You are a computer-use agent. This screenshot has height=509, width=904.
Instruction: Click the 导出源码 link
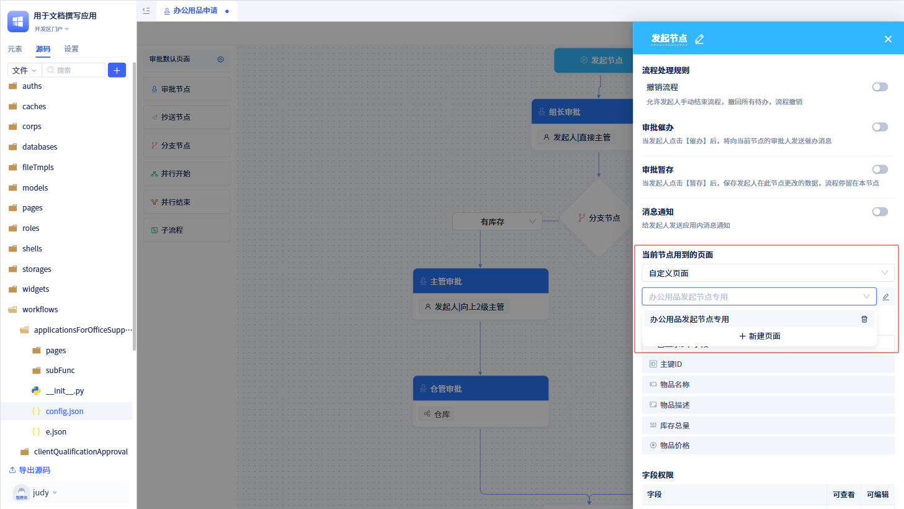tap(30, 471)
